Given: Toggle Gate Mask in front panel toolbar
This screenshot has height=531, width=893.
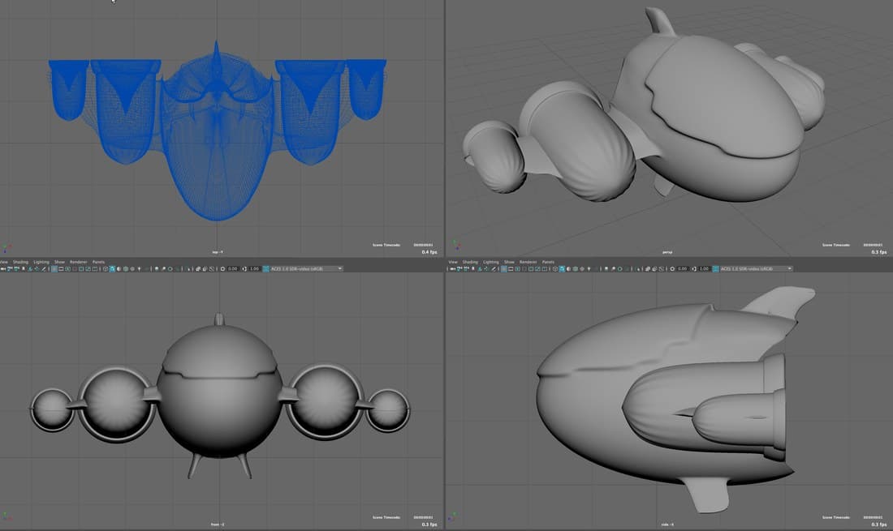Looking at the screenshot, I should click(75, 269).
